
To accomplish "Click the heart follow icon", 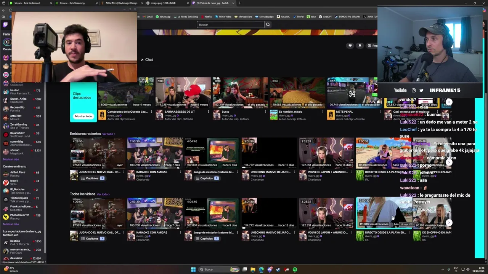I will pyautogui.click(x=350, y=46).
